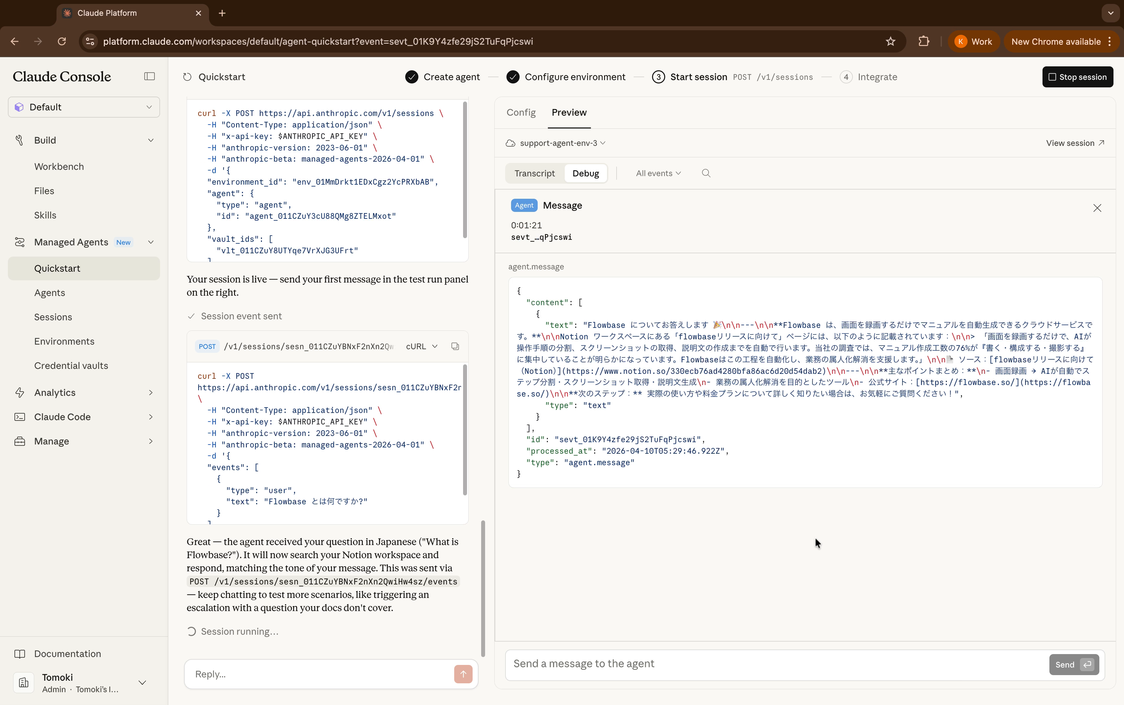Click the Manage briefcase icon
The image size is (1124, 705).
[x=20, y=441]
